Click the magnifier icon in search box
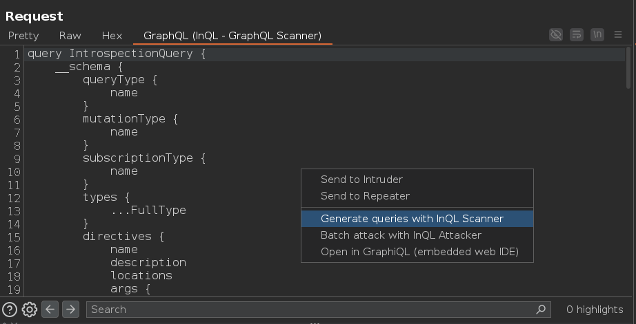 (541, 310)
